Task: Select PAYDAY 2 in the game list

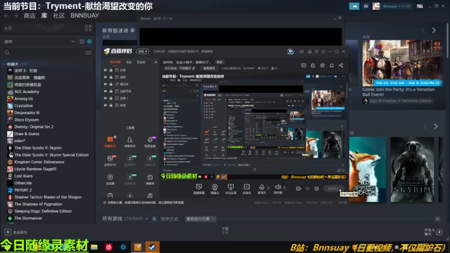Action: pos(23,190)
